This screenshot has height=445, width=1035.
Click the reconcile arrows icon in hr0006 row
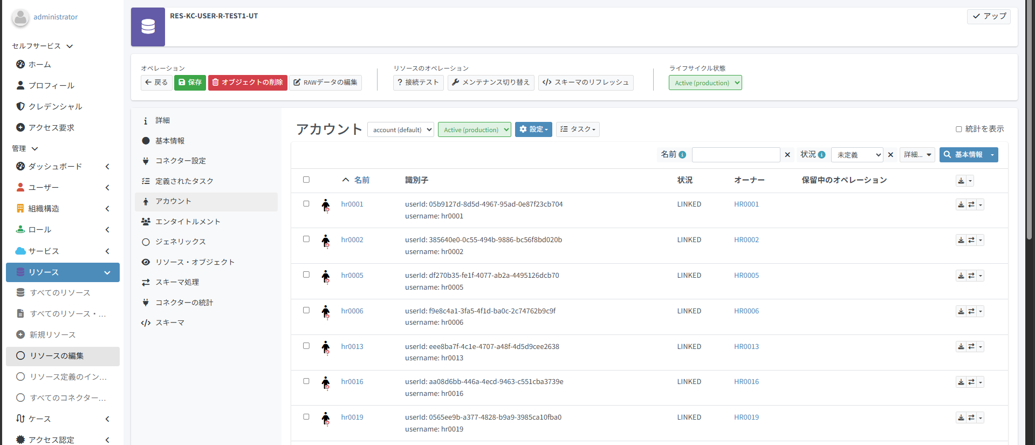[x=971, y=311]
